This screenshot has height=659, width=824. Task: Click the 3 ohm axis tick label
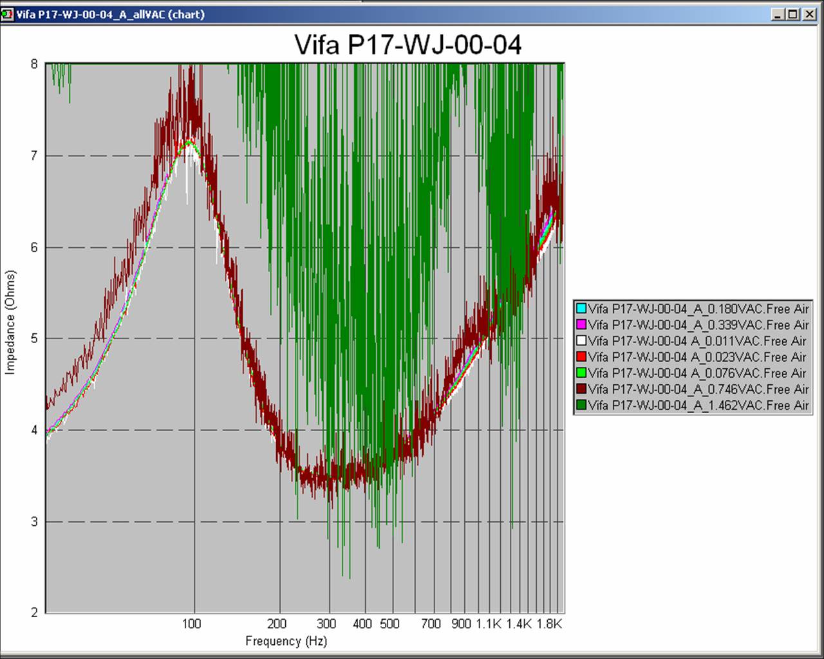tap(34, 521)
